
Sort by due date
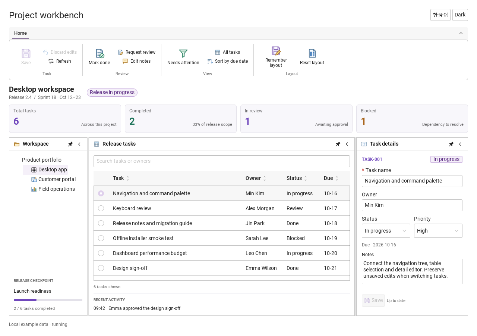(x=228, y=61)
